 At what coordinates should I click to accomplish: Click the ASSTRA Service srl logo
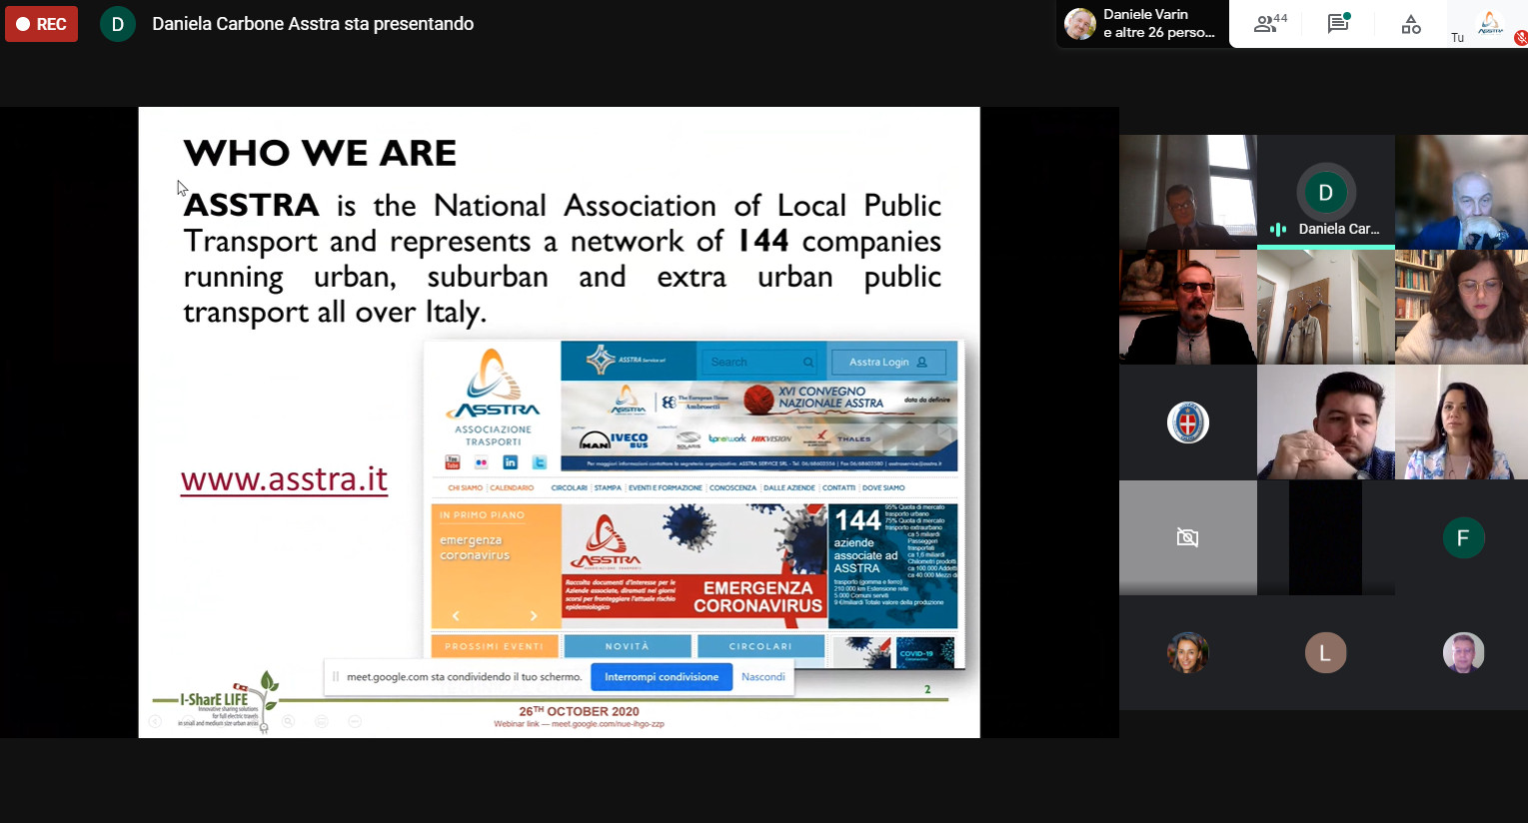(626, 360)
